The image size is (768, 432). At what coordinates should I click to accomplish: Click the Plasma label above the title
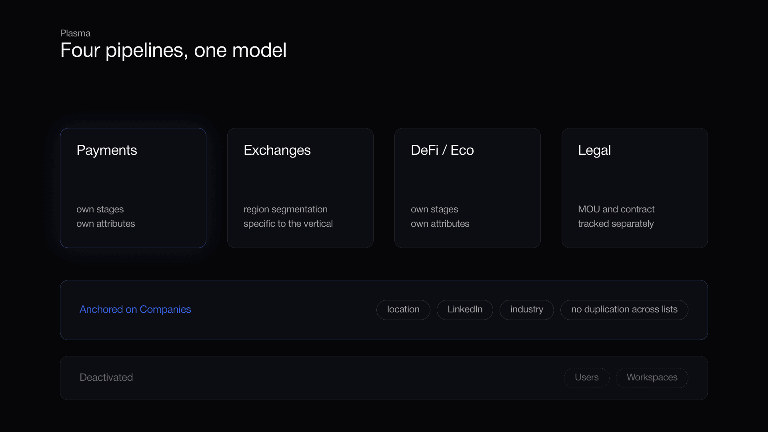pos(75,33)
